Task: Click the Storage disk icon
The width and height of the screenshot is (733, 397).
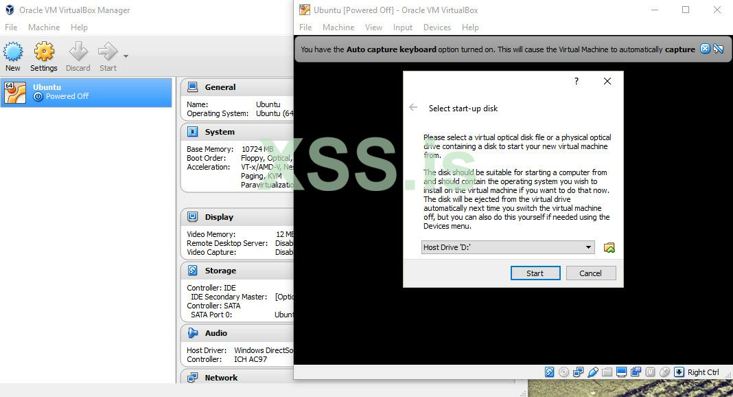Action: [x=192, y=271]
